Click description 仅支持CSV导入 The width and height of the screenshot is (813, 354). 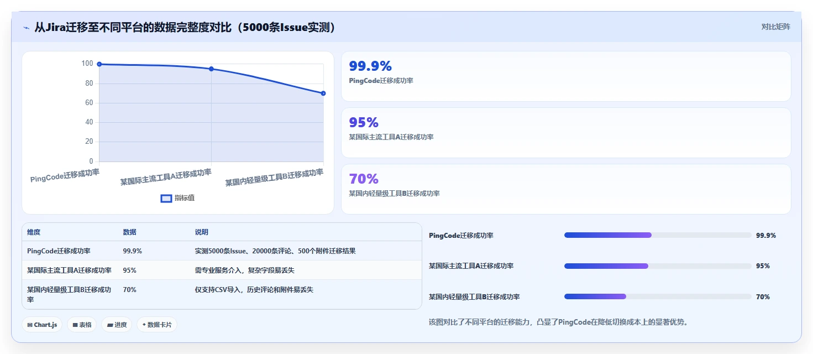coord(254,290)
